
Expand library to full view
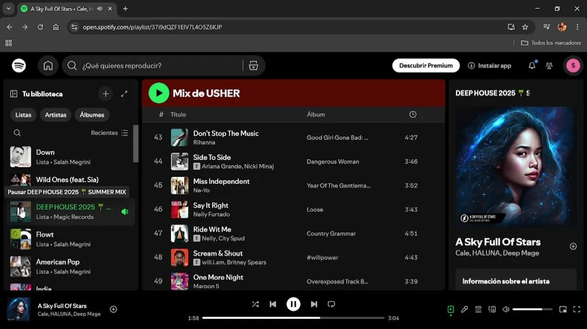pos(124,94)
